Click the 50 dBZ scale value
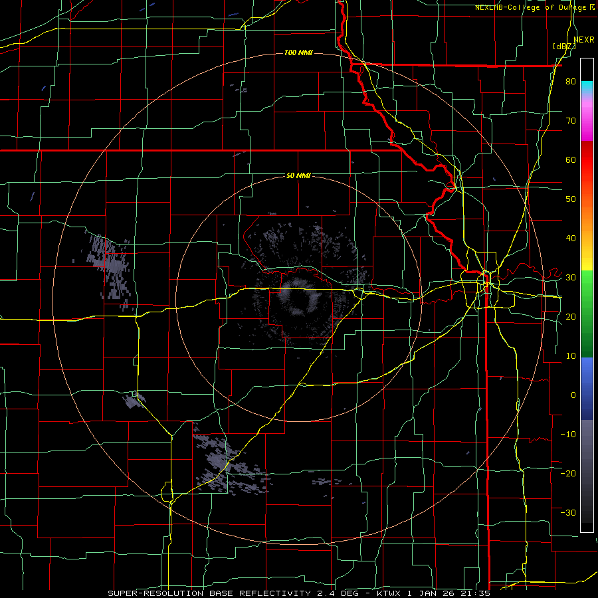This screenshot has height=598, width=598. (571, 199)
